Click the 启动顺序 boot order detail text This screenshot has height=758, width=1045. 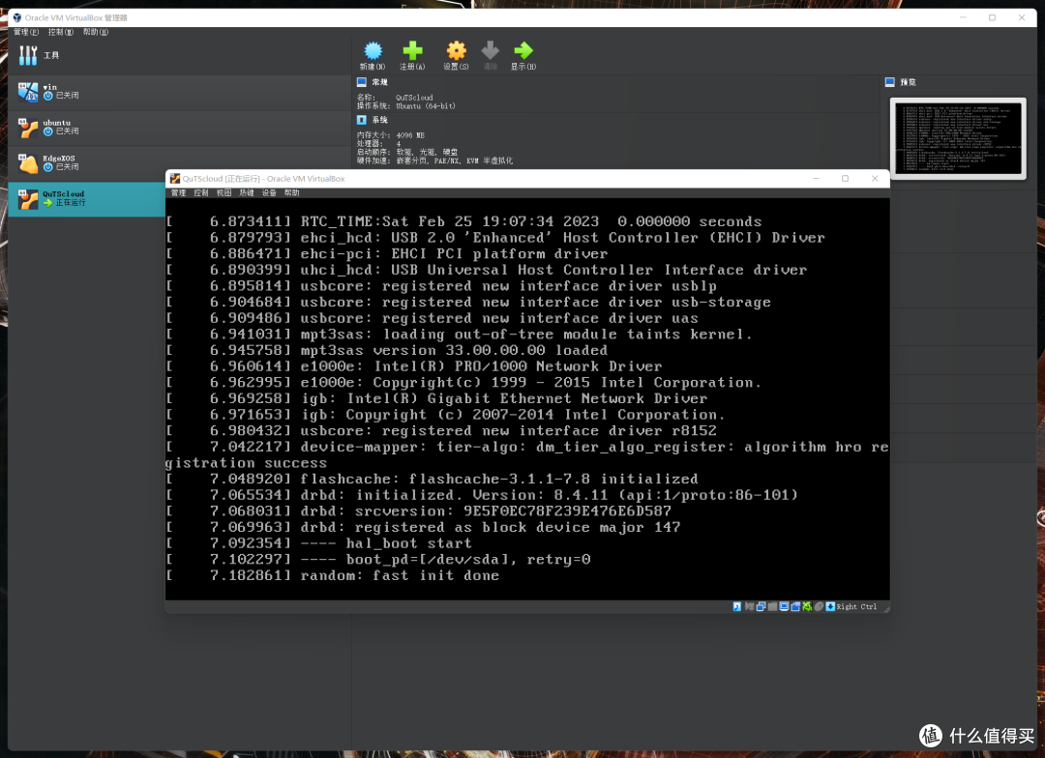(407, 152)
